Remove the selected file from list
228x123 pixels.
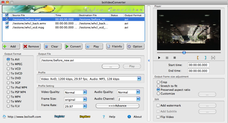(x=31, y=47)
